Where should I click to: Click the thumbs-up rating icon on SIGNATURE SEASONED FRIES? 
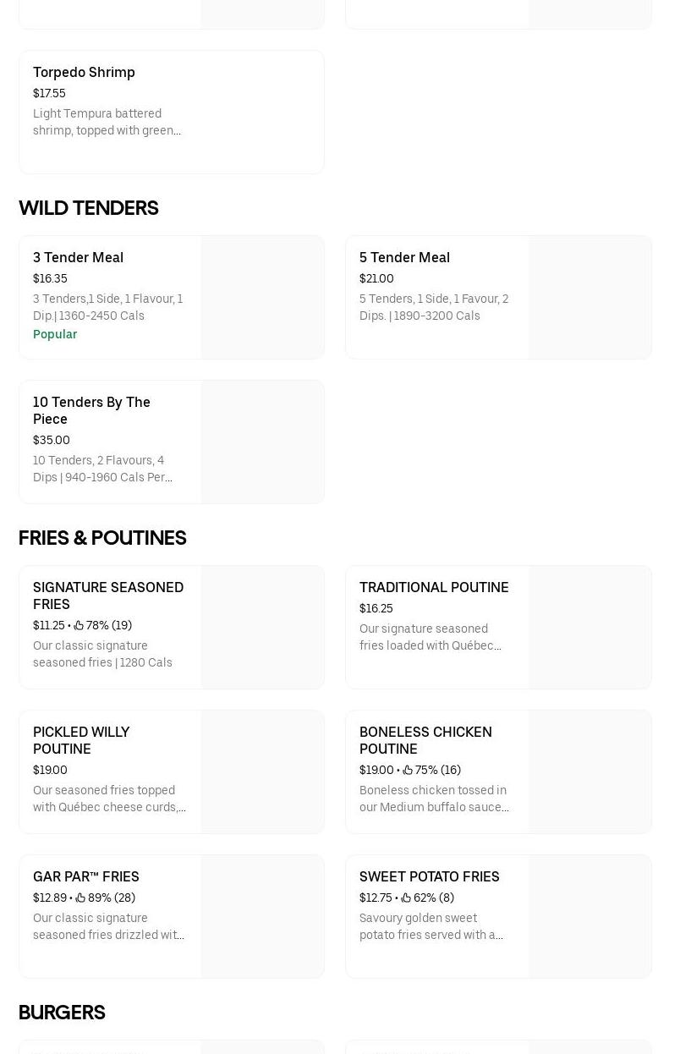pyautogui.click(x=79, y=625)
